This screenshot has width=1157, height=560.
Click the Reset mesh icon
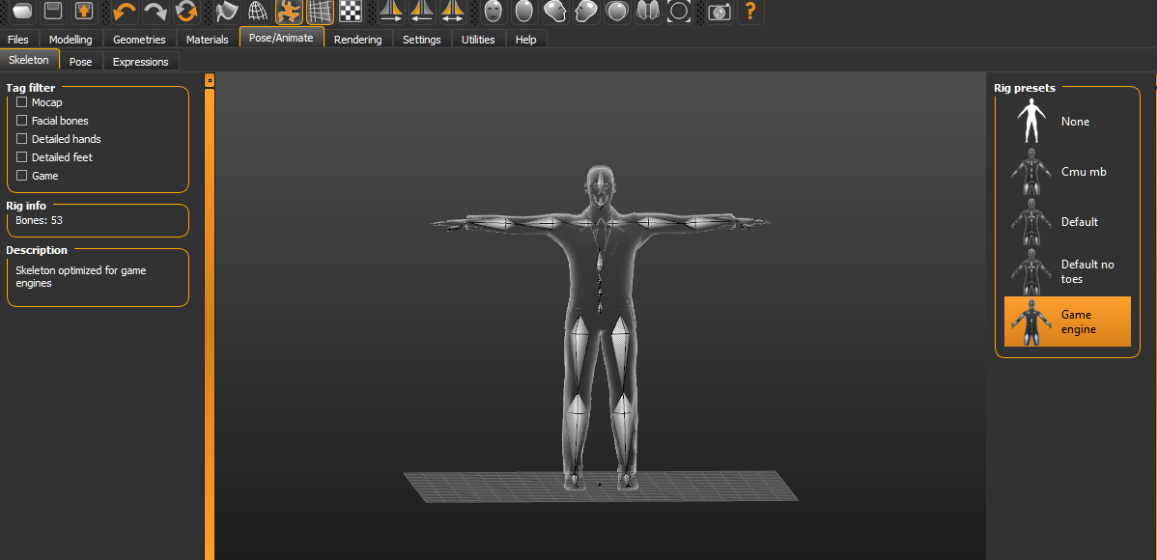coord(186,12)
